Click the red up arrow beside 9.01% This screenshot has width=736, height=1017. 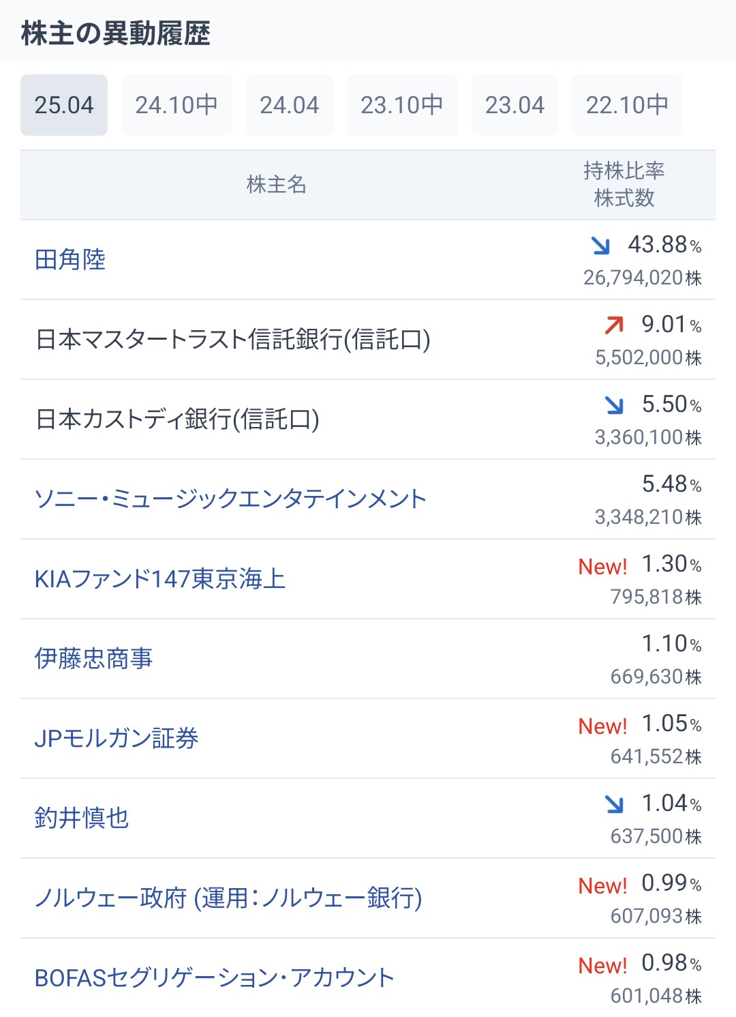point(614,325)
